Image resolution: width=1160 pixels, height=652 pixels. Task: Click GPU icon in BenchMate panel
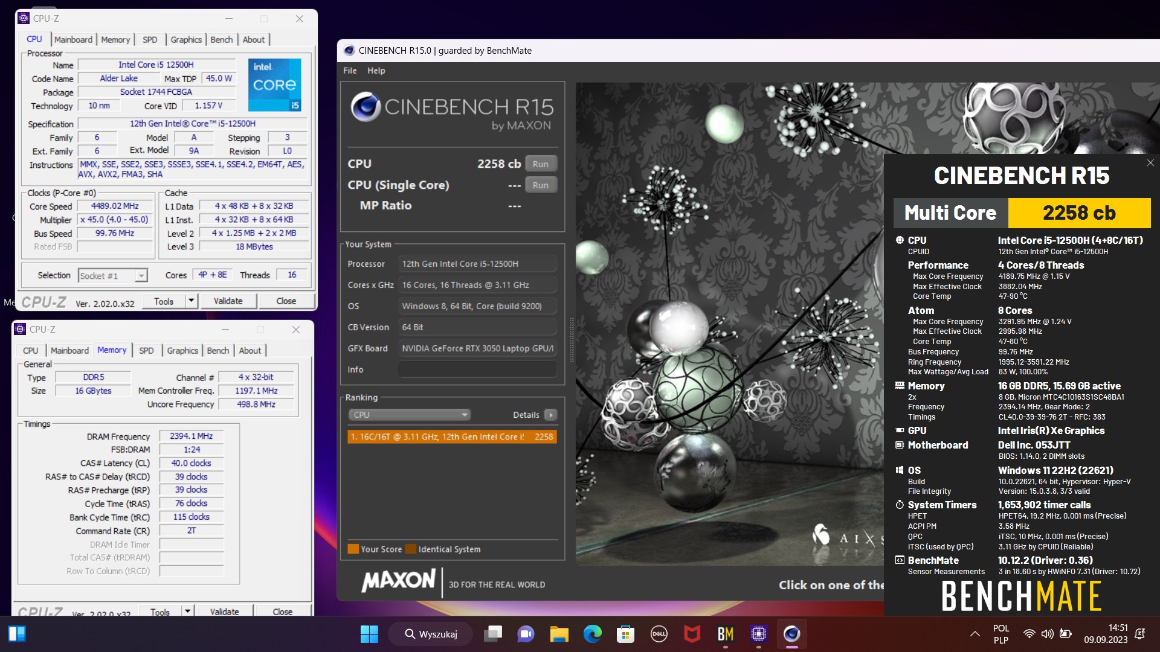click(900, 430)
